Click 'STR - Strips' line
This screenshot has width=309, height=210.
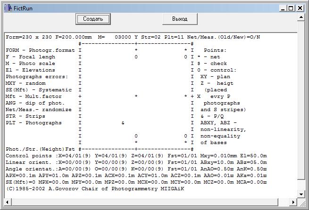click(x=25, y=116)
